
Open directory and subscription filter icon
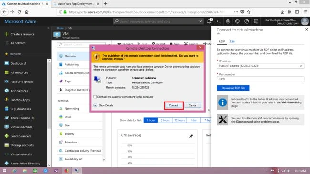point(256,21)
